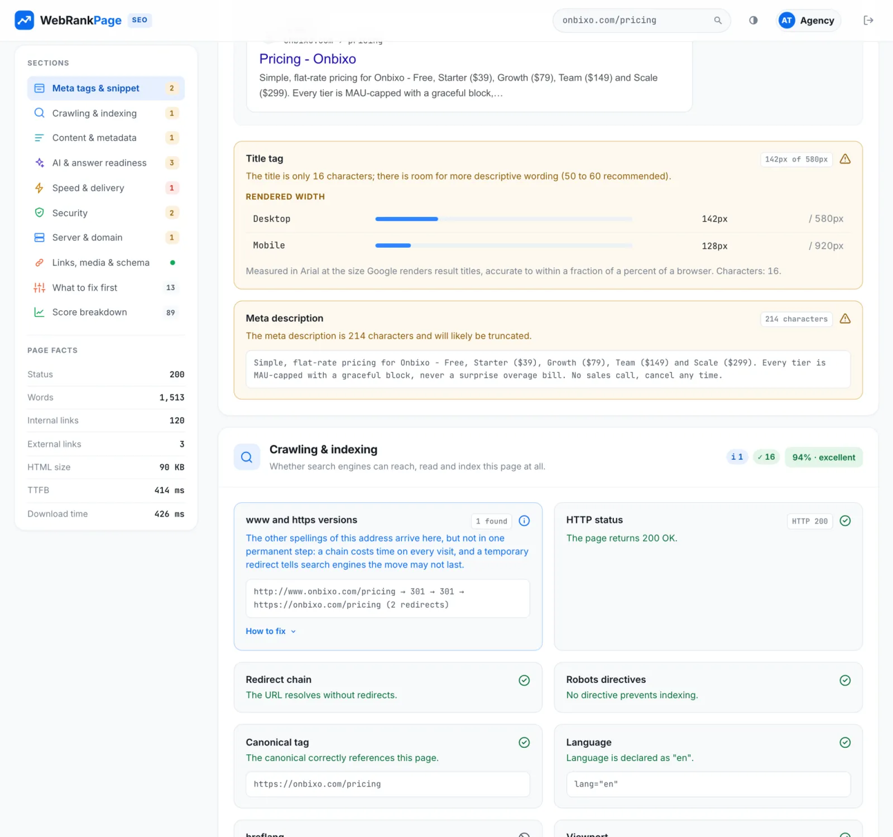Click the Mobile rendered width bar
The image size is (893, 837).
503,246
